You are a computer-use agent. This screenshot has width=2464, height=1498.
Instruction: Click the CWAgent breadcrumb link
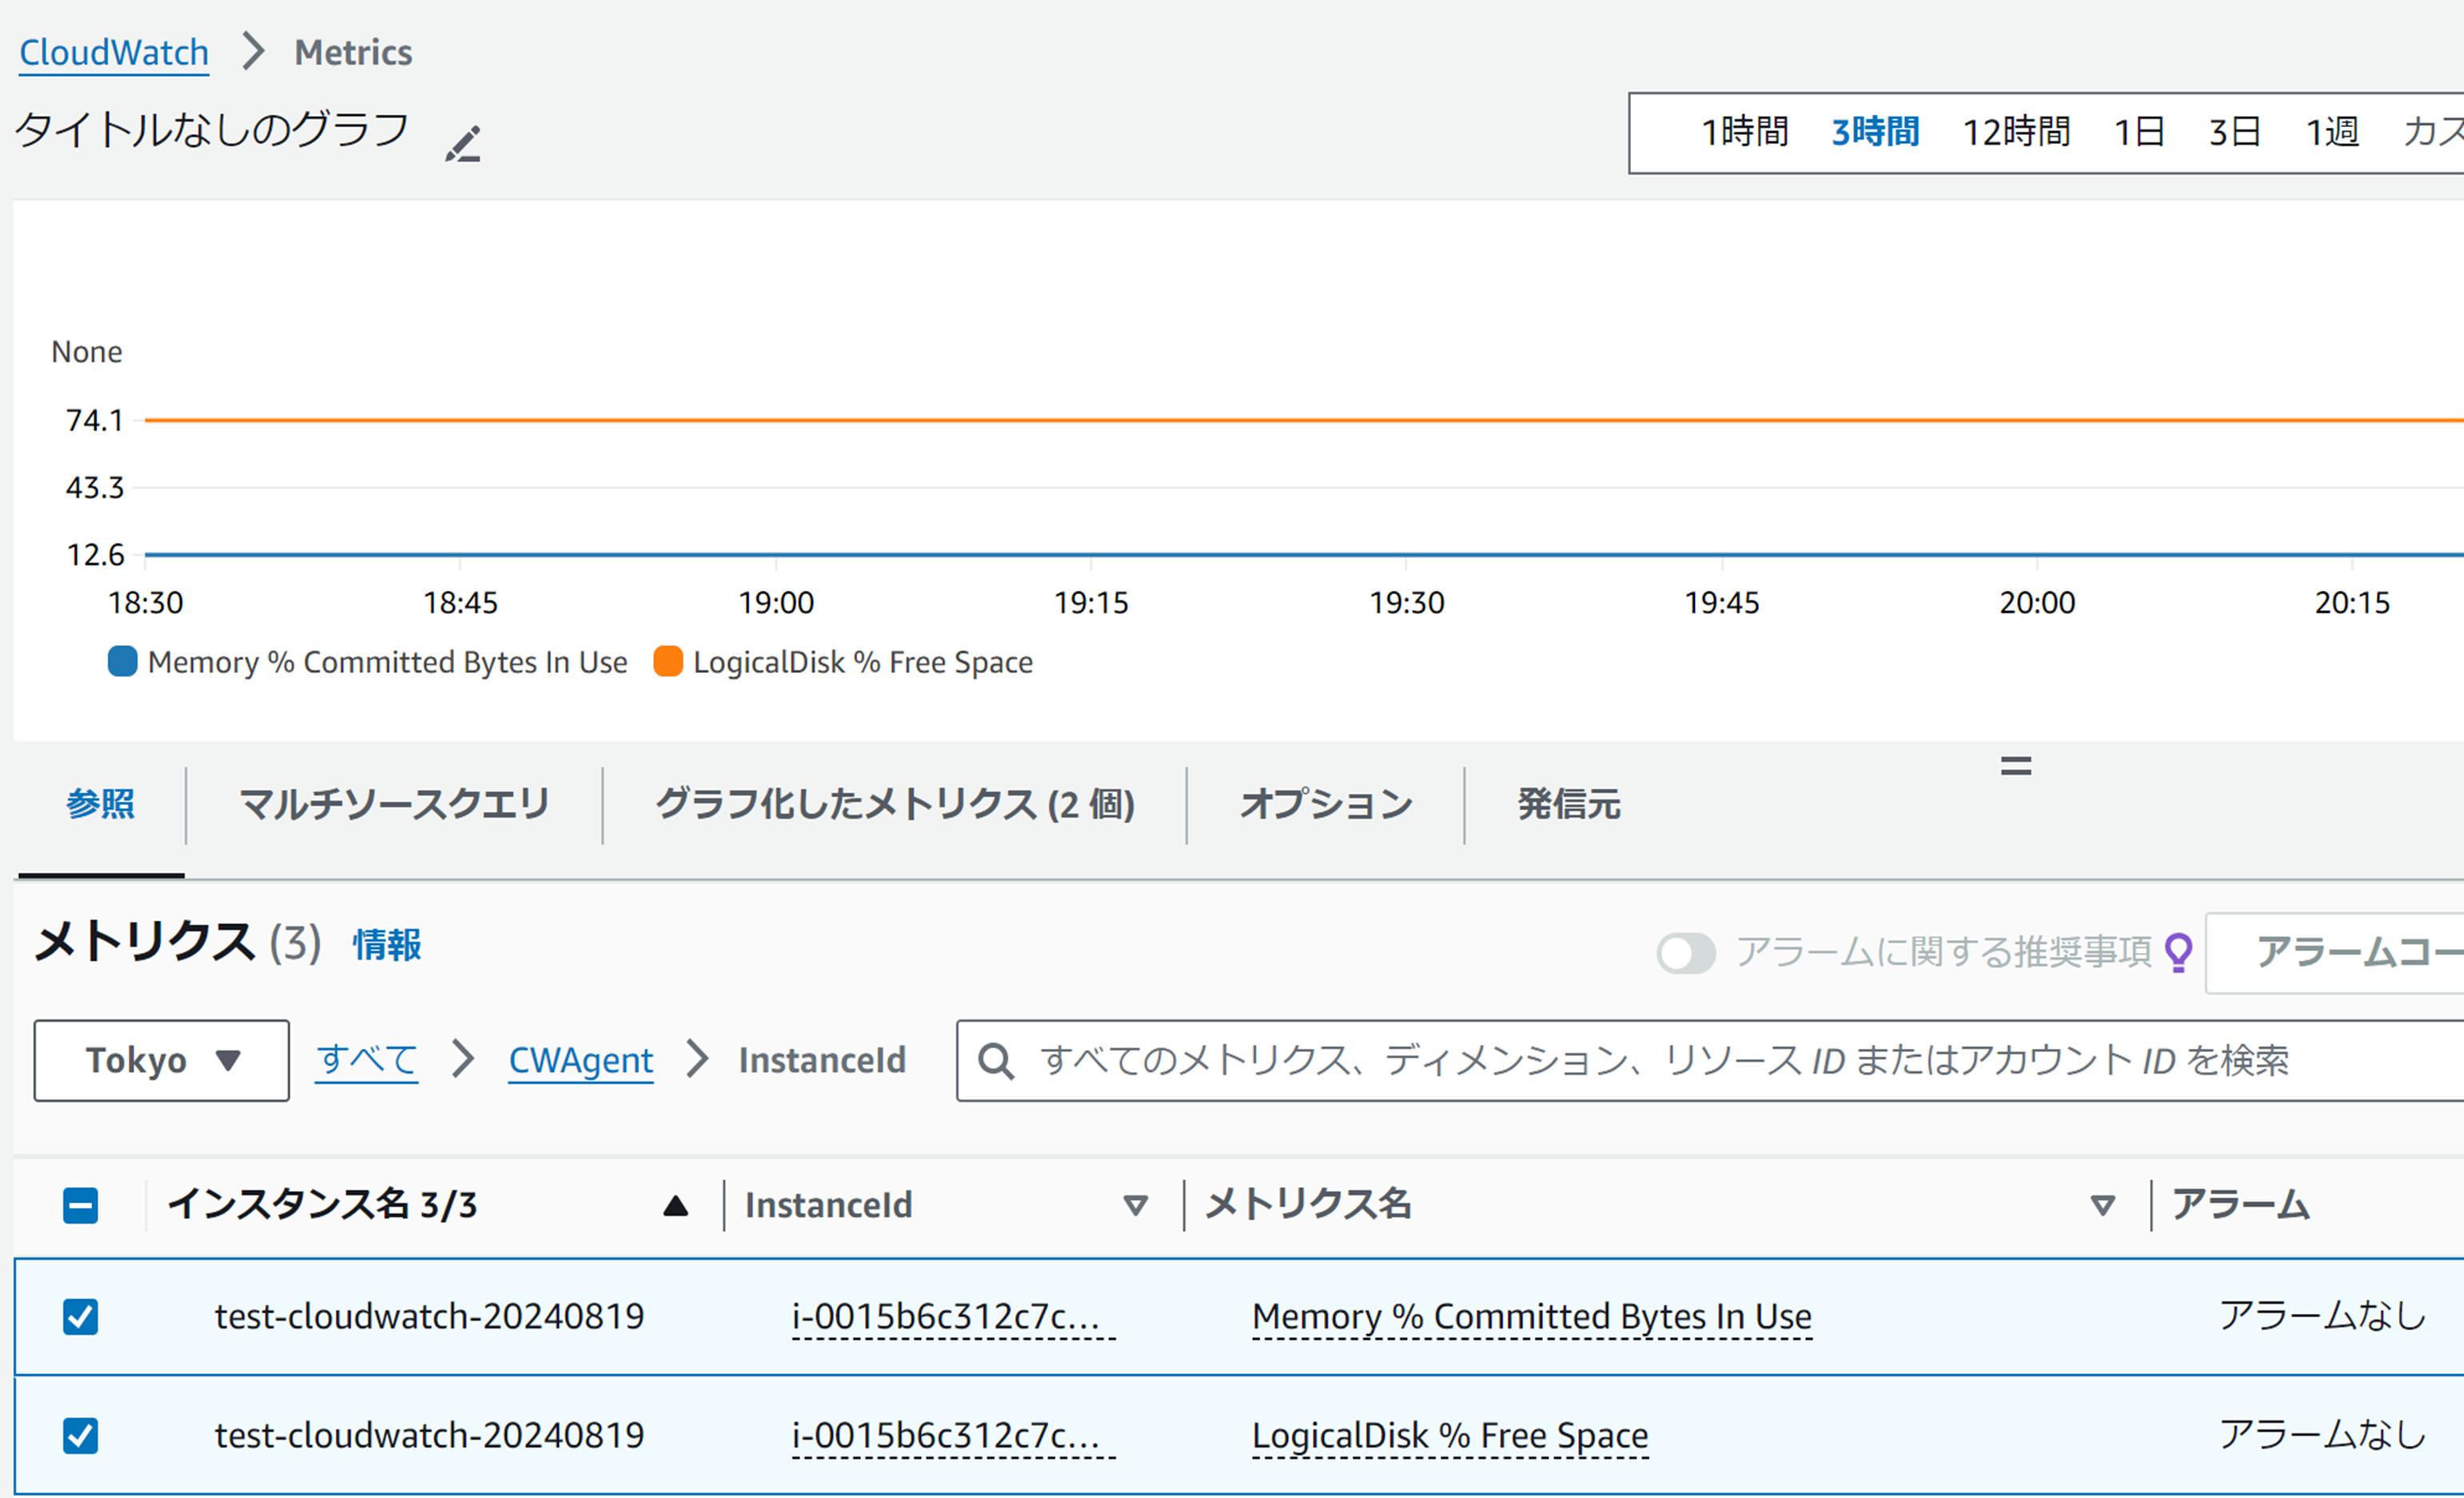[x=580, y=1061]
